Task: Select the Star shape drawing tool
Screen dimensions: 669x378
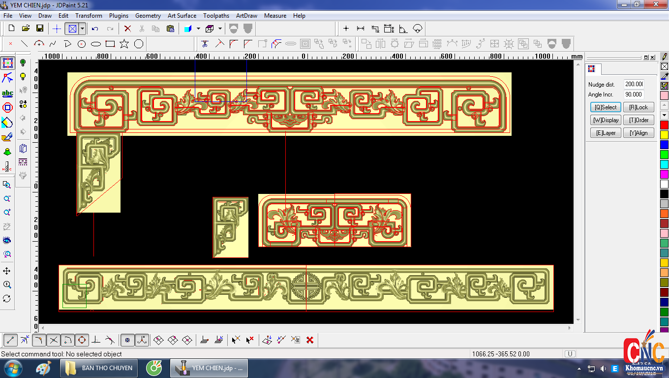Action: pyautogui.click(x=124, y=44)
